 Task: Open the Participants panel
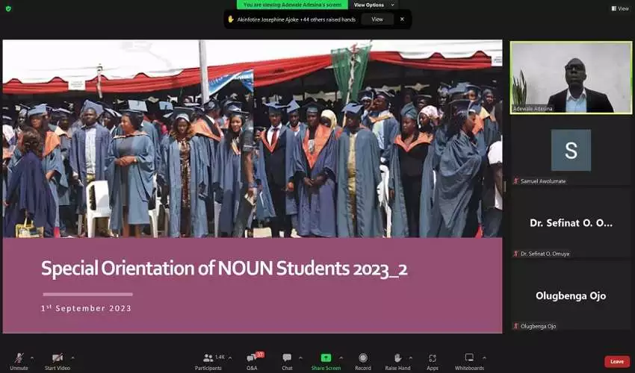[x=208, y=361]
